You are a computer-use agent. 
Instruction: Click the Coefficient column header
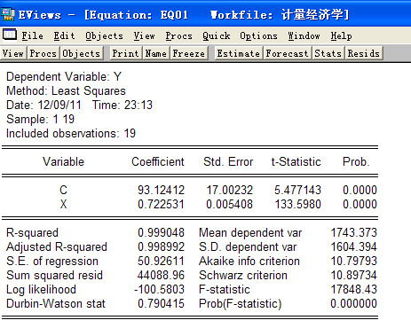pos(158,161)
